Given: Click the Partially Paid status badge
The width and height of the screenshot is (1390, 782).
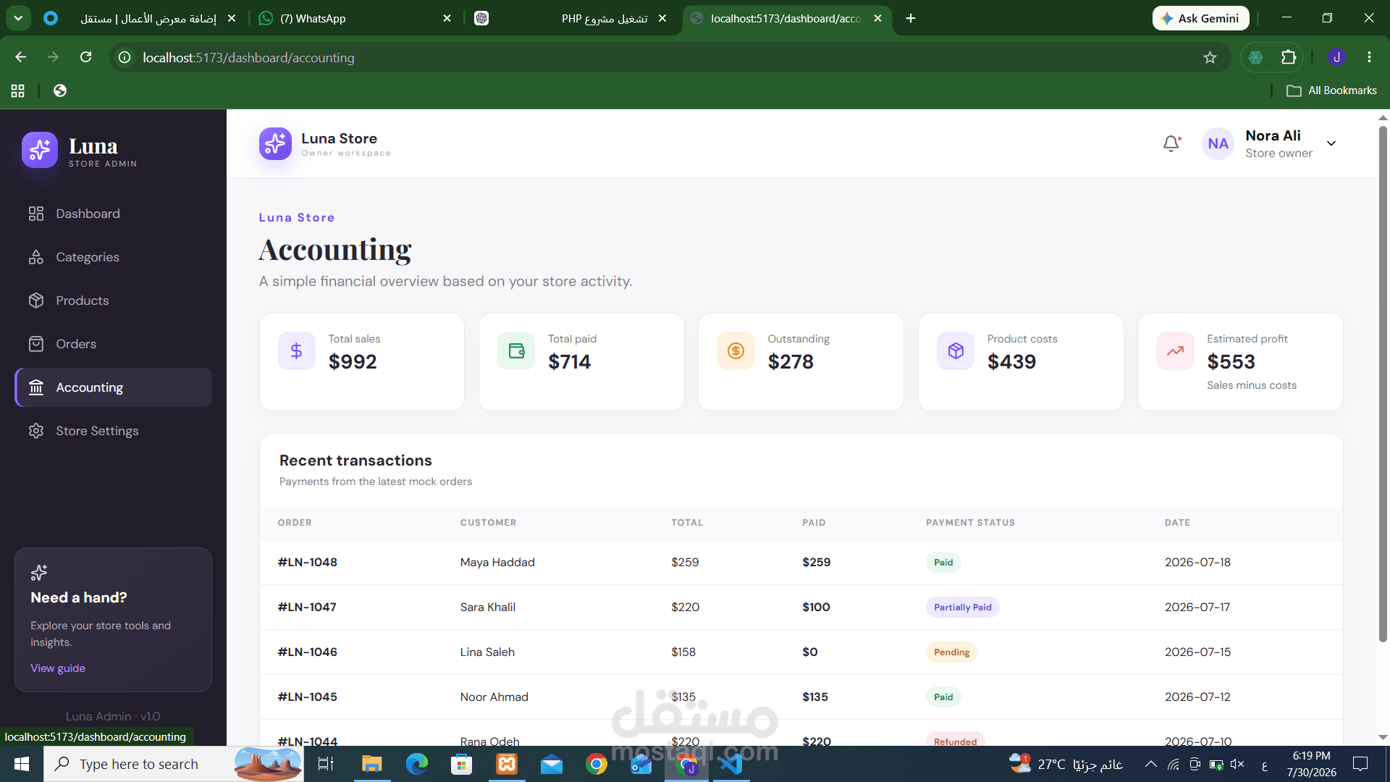Looking at the screenshot, I should (962, 607).
